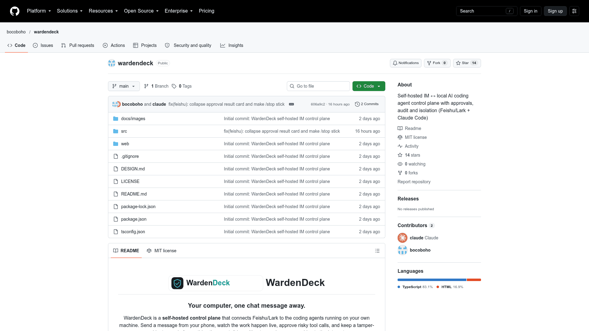
Task: Expand the Enterprise menu
Action: coord(179,11)
